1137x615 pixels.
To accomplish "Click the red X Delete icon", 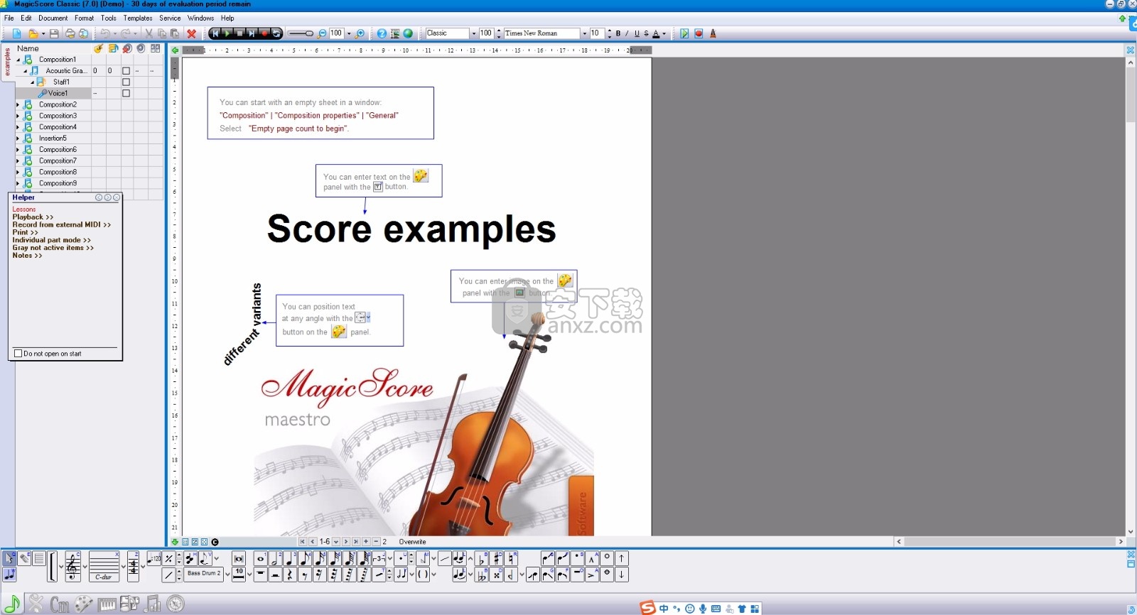I will coord(191,33).
